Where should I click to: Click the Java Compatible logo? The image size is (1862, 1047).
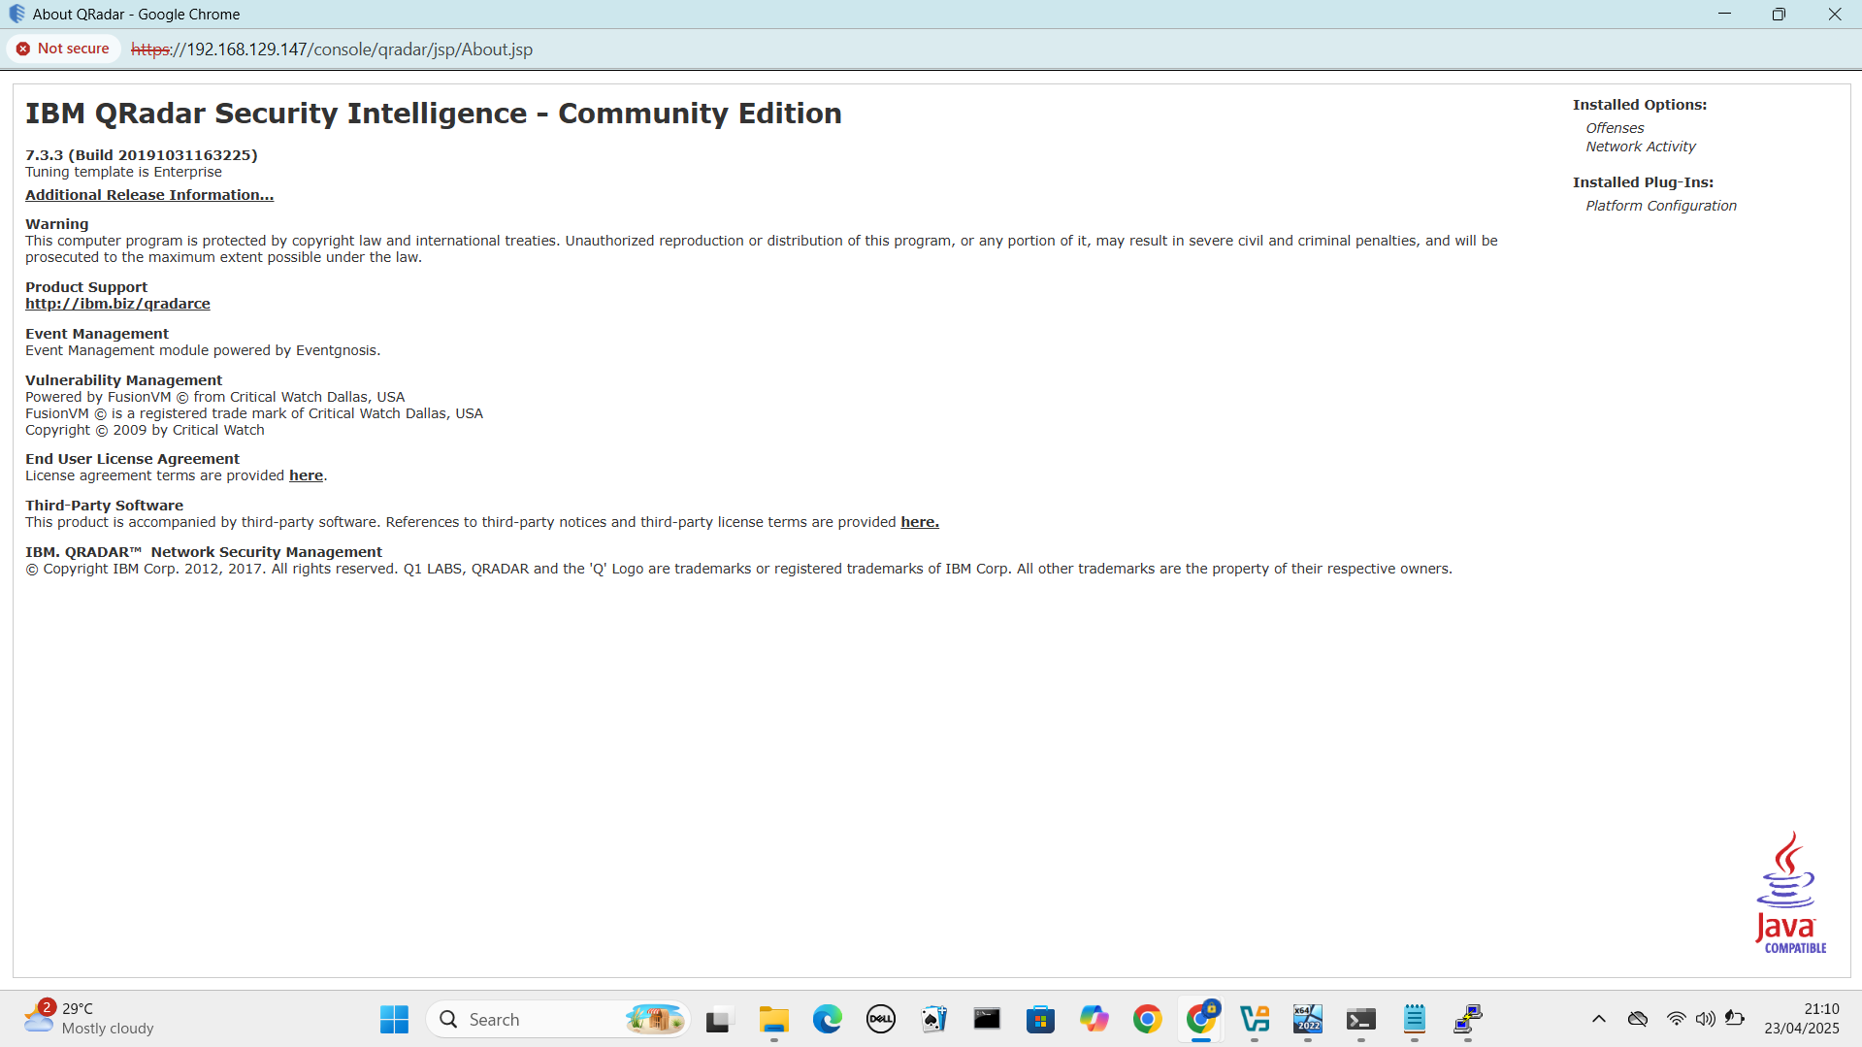tap(1790, 893)
